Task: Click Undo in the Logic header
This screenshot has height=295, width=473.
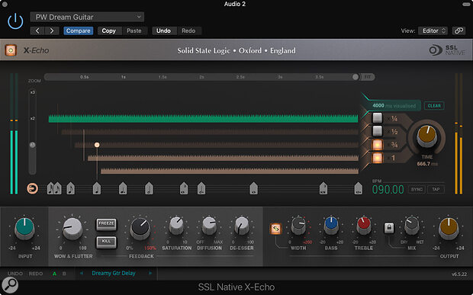Action: pos(163,30)
